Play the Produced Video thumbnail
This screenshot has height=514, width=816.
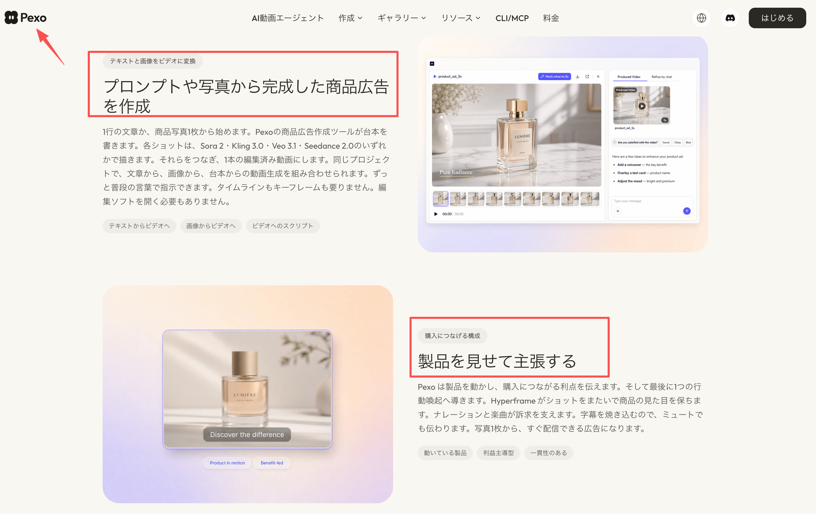[642, 106]
